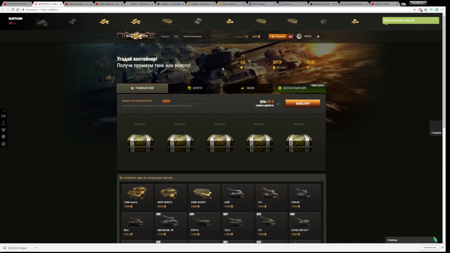Select the AMX M4 mle. 49 card
Screen dimensions: 450x253
(x=171, y=225)
